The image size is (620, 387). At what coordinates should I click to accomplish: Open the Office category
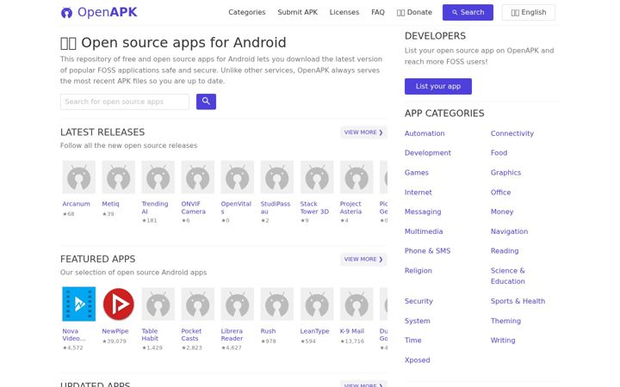tap(500, 193)
